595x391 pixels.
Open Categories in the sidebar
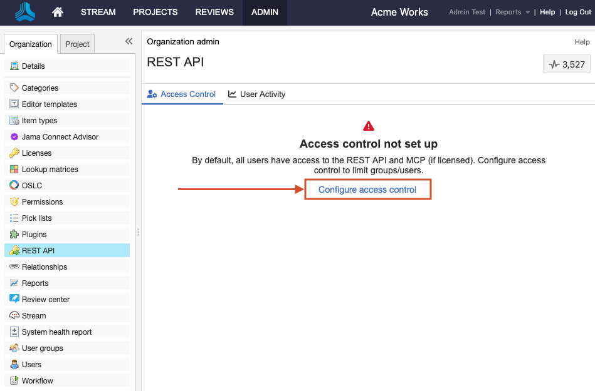tap(67, 88)
